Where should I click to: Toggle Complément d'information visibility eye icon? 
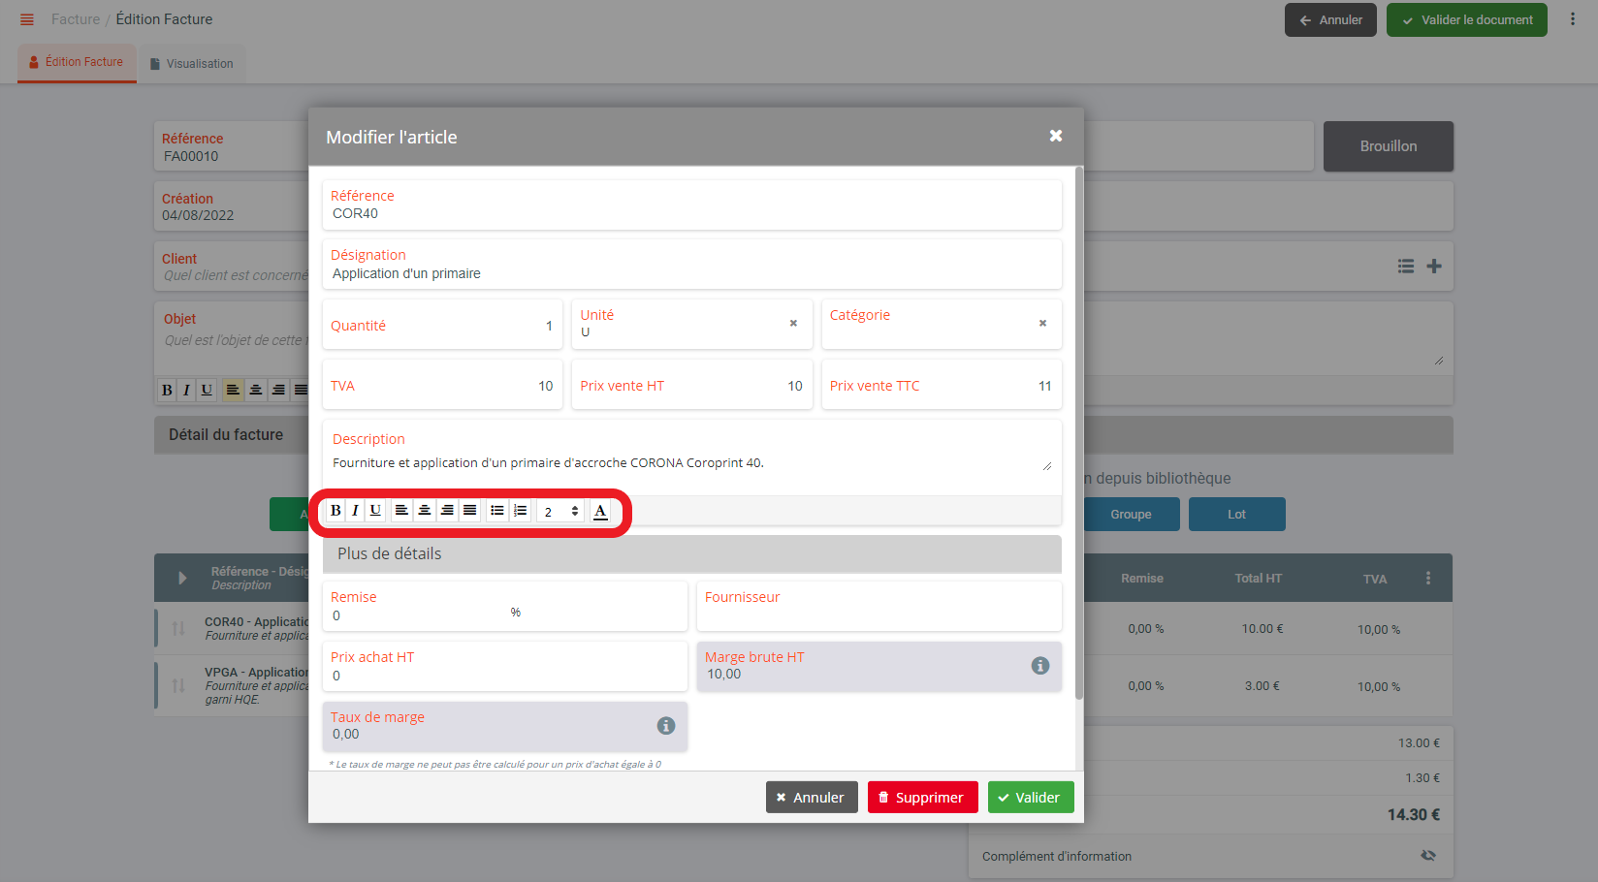(1427, 856)
